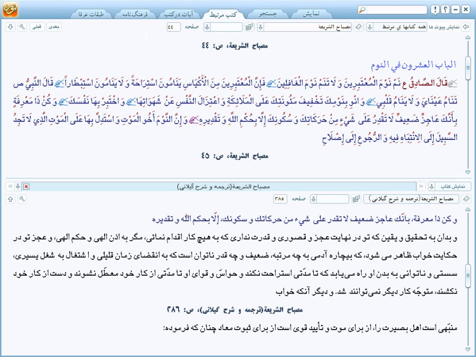Image resolution: width=476 pixels, height=357 pixels.
Task: Expand the lower page list dropdown arrow
Action: pyautogui.click(x=314, y=199)
